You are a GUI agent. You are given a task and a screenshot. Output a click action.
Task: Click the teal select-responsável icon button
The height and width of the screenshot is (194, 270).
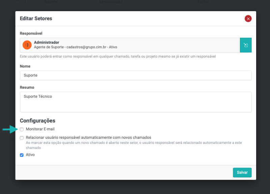pyautogui.click(x=246, y=45)
